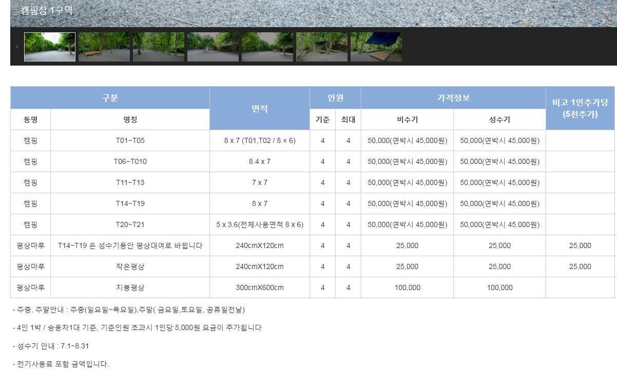
Task: Select the sixth campsite photo thumbnail
Action: (322, 47)
